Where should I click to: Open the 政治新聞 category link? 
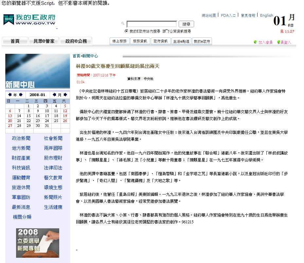pos(21,138)
